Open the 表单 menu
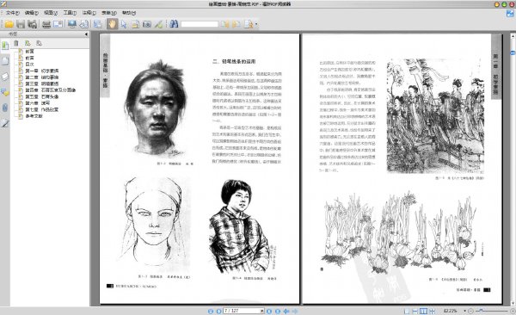Image resolution: width=516 pixels, height=315 pixels. click(109, 13)
